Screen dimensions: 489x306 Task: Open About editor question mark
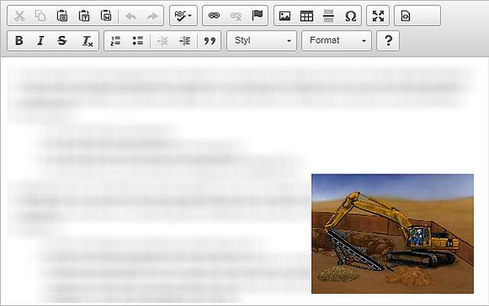(388, 41)
